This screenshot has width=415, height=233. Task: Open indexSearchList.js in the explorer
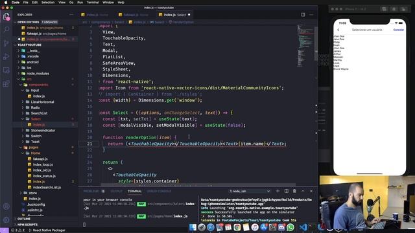point(47,187)
